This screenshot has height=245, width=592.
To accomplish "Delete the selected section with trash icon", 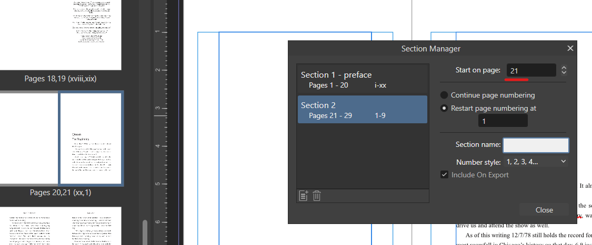I will (317, 196).
